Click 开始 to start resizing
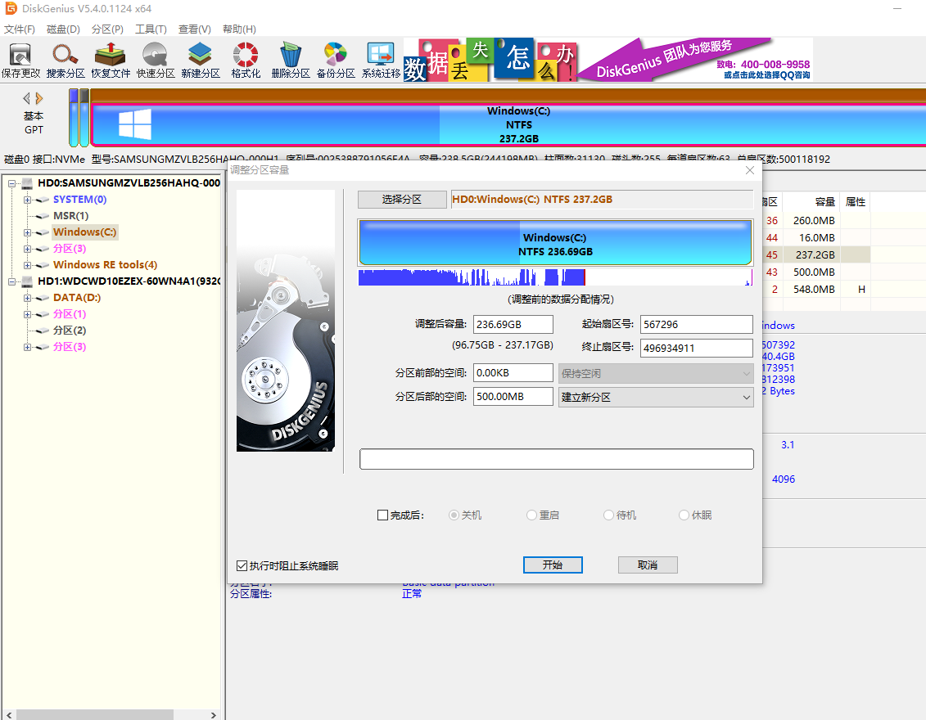This screenshot has width=926, height=720. pos(553,565)
